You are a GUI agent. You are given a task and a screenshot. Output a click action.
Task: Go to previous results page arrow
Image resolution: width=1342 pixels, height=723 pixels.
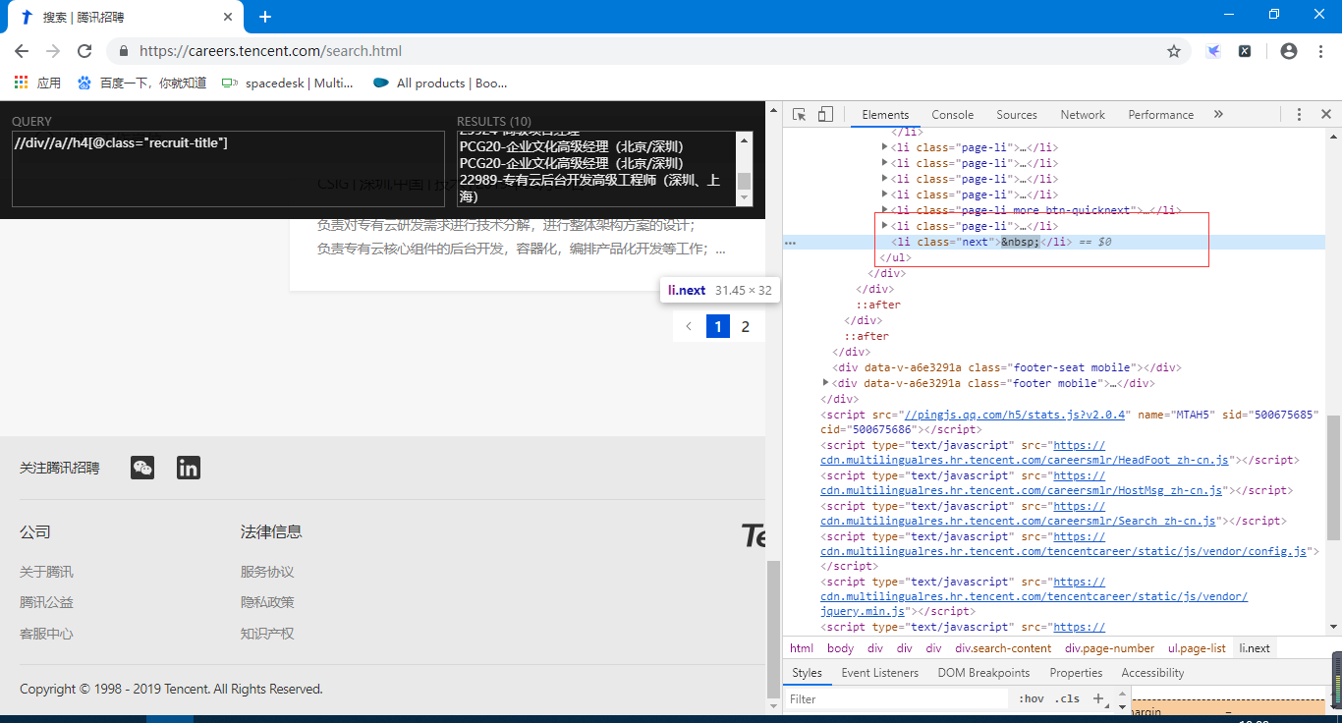tap(689, 326)
